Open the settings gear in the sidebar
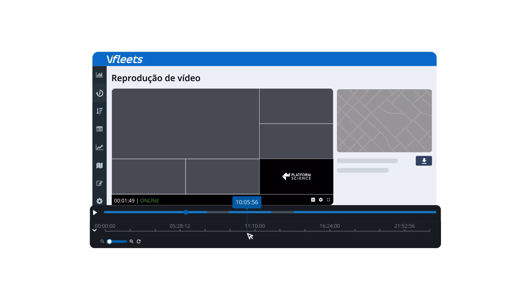530x298 pixels. pyautogui.click(x=99, y=201)
